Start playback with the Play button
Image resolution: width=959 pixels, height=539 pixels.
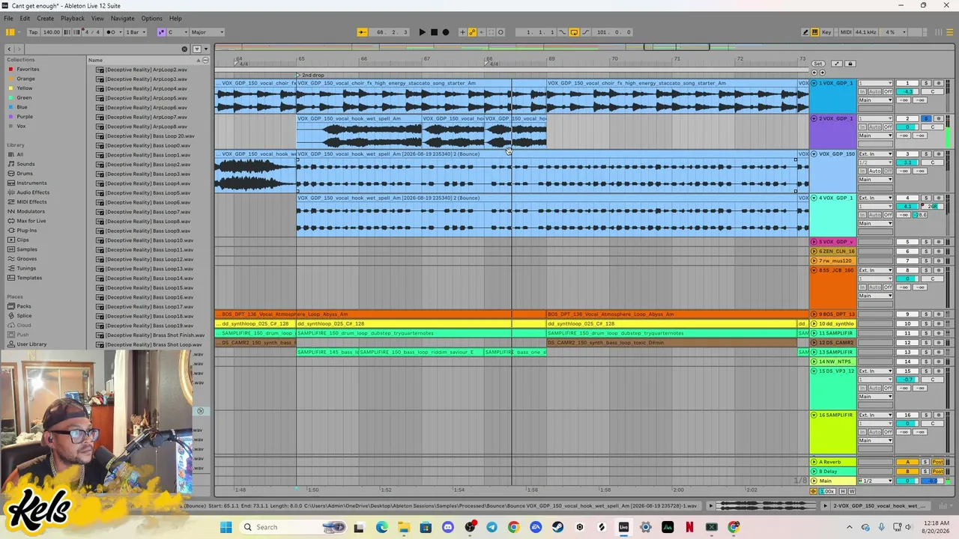(422, 32)
